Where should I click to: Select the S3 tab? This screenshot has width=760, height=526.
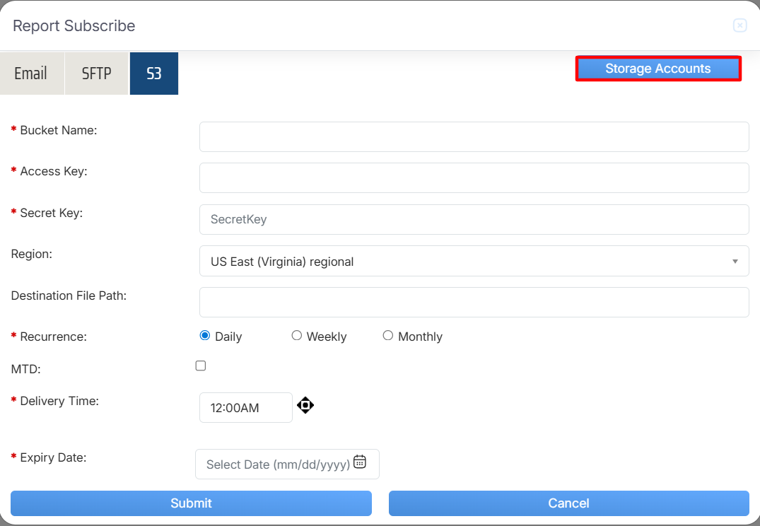click(x=153, y=74)
